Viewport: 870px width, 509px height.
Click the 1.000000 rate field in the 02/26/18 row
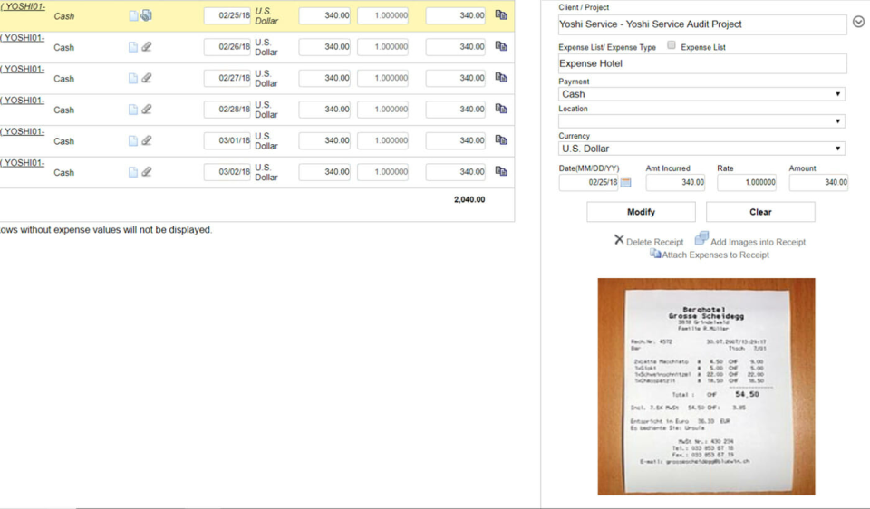coord(382,47)
